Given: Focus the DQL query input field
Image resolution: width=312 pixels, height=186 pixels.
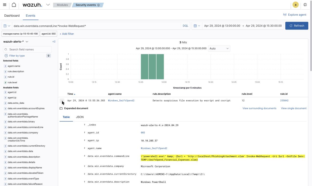Looking at the screenshot, I should 96,26.
